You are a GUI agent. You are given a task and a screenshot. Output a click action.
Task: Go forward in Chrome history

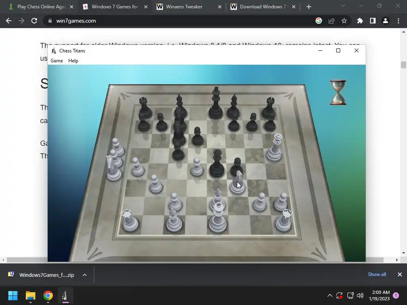click(21, 21)
